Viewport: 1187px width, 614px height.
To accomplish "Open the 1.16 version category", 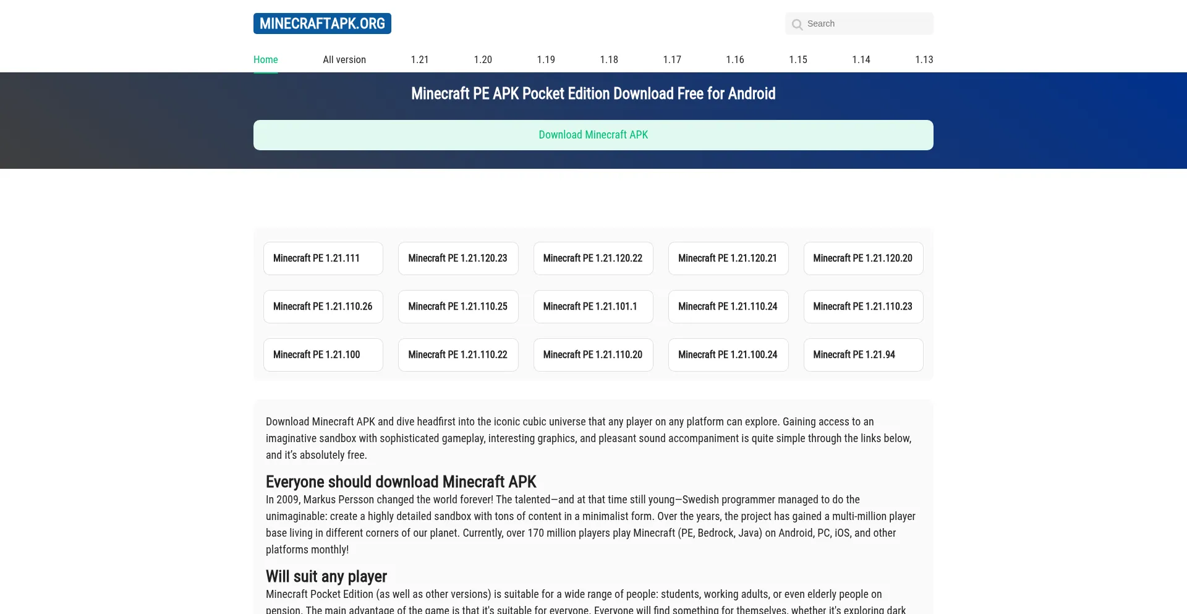I will pyautogui.click(x=735, y=59).
